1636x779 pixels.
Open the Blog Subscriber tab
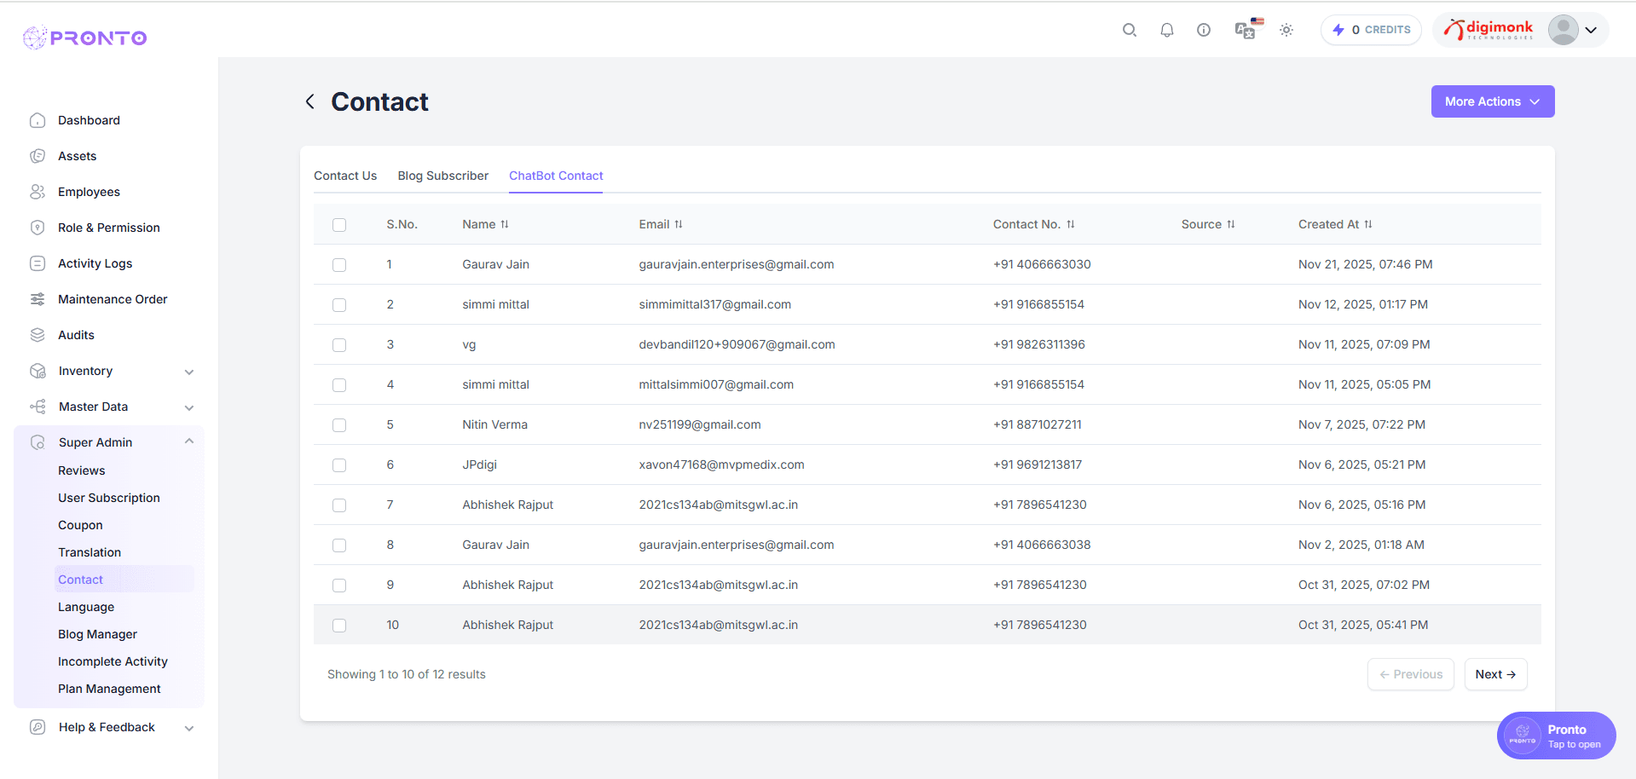click(442, 176)
